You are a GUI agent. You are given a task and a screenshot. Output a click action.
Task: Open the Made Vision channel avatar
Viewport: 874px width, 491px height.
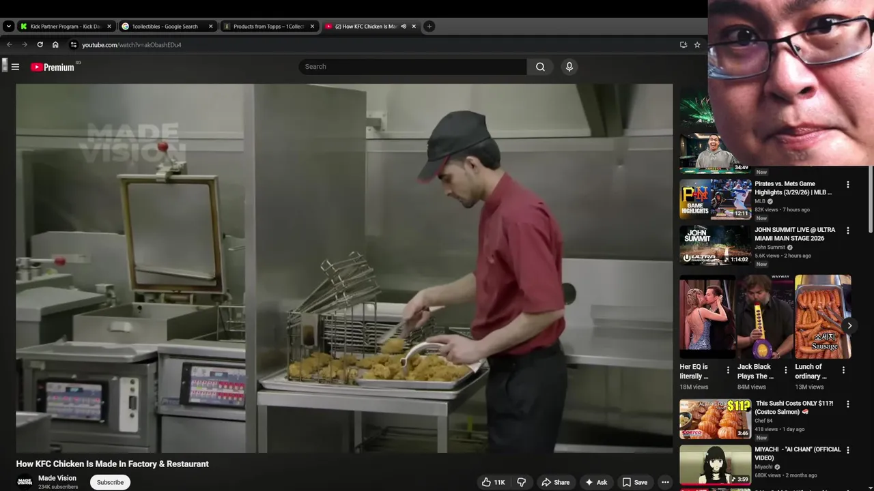point(25,482)
